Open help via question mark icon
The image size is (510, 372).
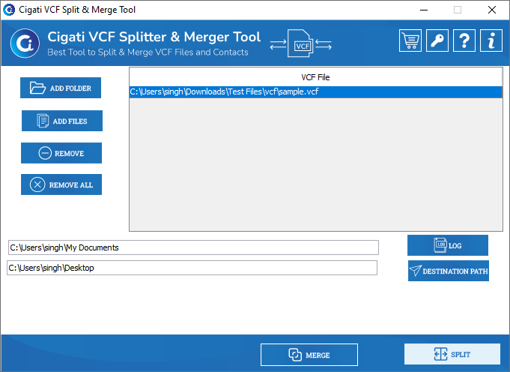pyautogui.click(x=464, y=40)
